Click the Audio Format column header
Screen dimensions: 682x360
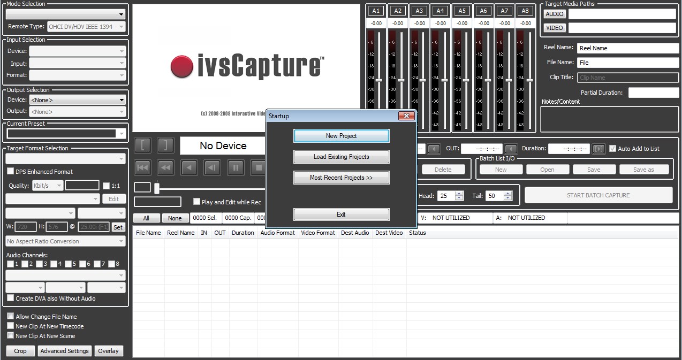tap(277, 233)
